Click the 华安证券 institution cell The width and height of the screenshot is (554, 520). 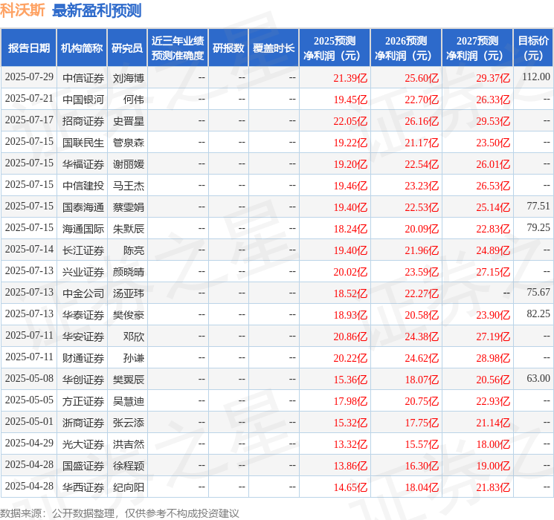coord(83,337)
